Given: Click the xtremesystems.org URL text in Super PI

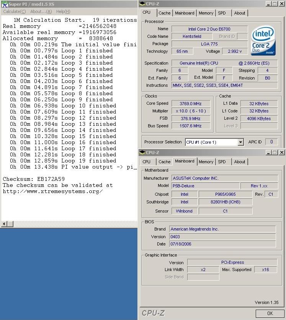Looking at the screenshot, I should point(52,191).
